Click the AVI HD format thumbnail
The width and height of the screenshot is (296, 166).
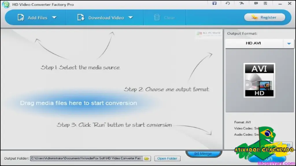coord(259,80)
